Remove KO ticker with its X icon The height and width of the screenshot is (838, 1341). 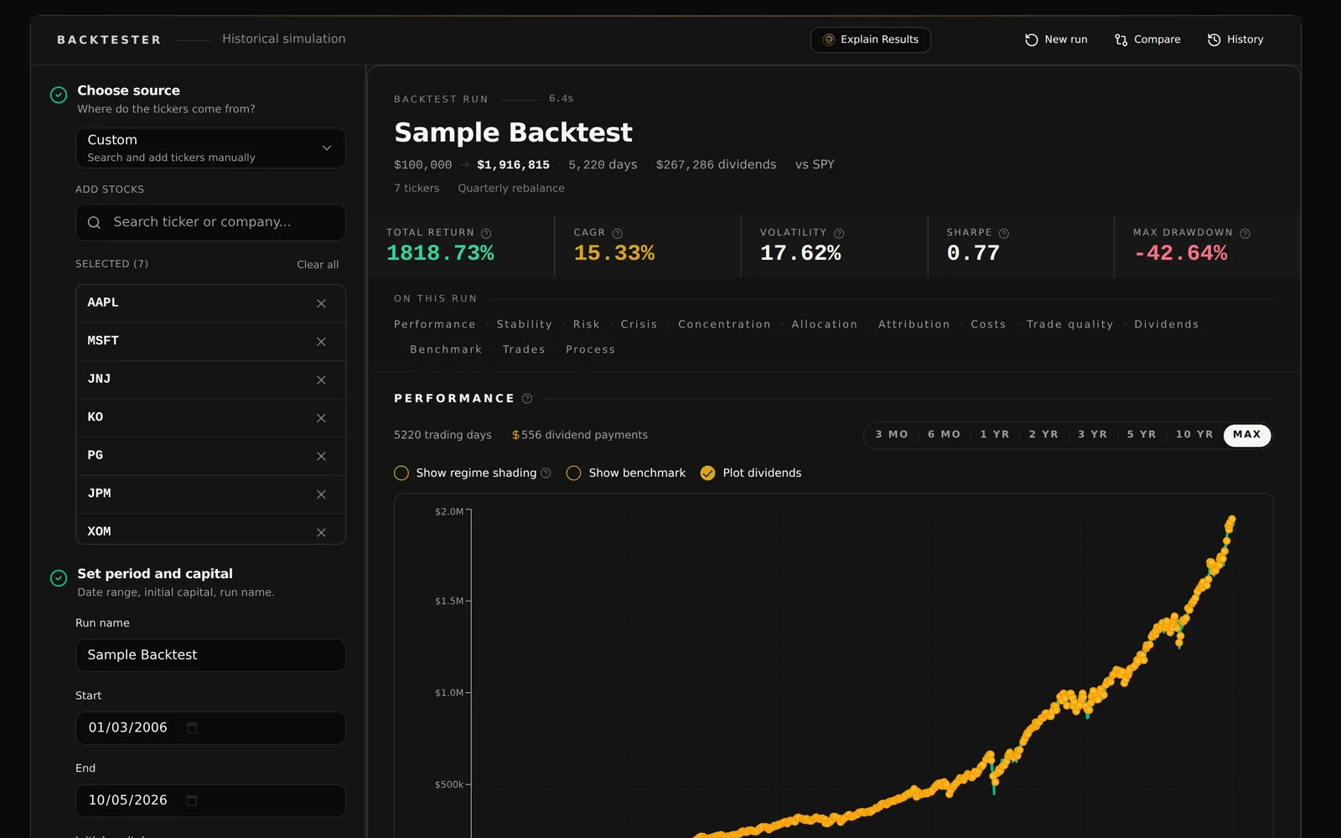click(321, 418)
